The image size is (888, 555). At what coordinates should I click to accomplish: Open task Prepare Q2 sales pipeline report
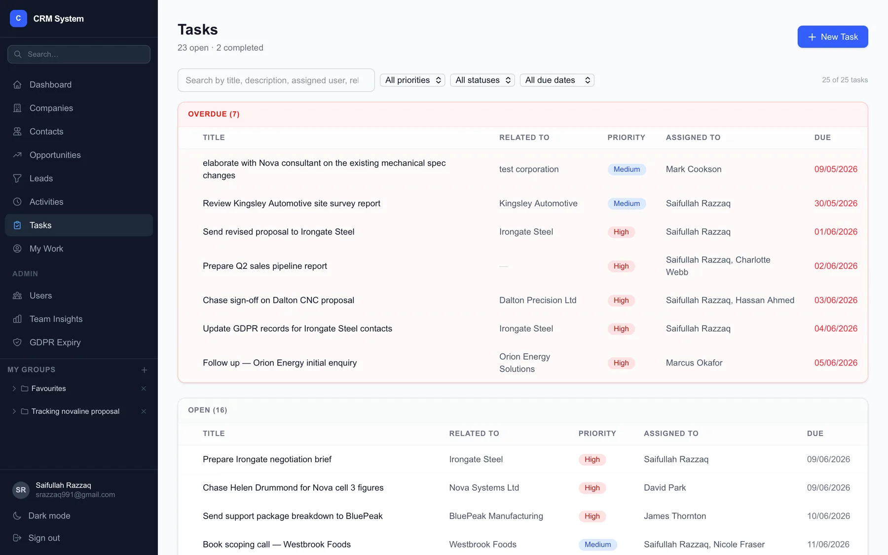coord(265,266)
